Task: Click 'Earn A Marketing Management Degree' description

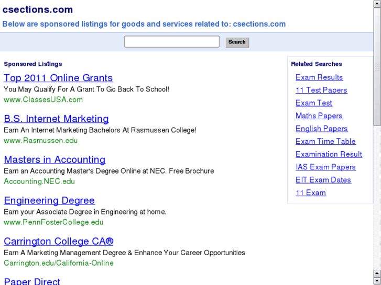Action: coord(124,253)
